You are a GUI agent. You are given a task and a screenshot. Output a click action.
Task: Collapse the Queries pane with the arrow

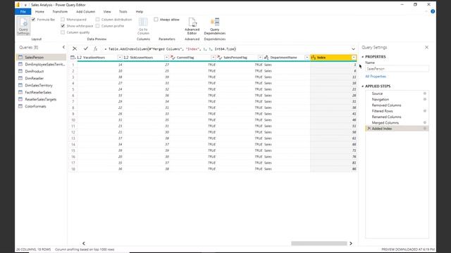[x=63, y=47]
